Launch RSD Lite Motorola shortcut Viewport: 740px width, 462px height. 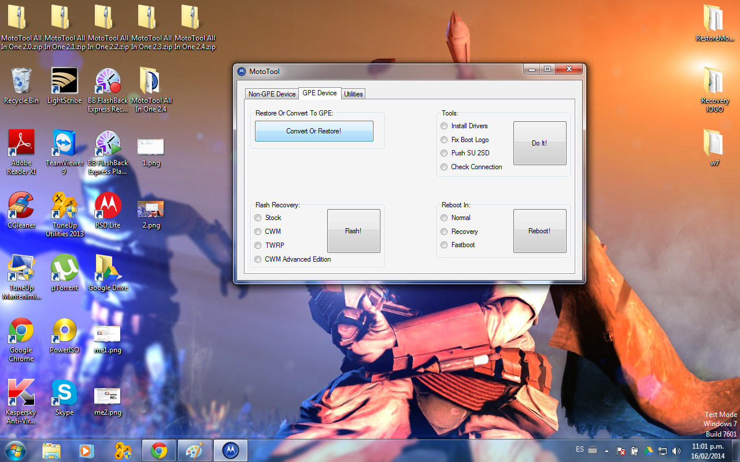pos(108,210)
